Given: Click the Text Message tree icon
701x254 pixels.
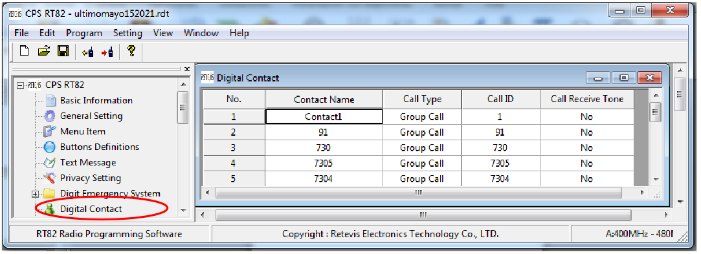Looking at the screenshot, I should pos(50,162).
